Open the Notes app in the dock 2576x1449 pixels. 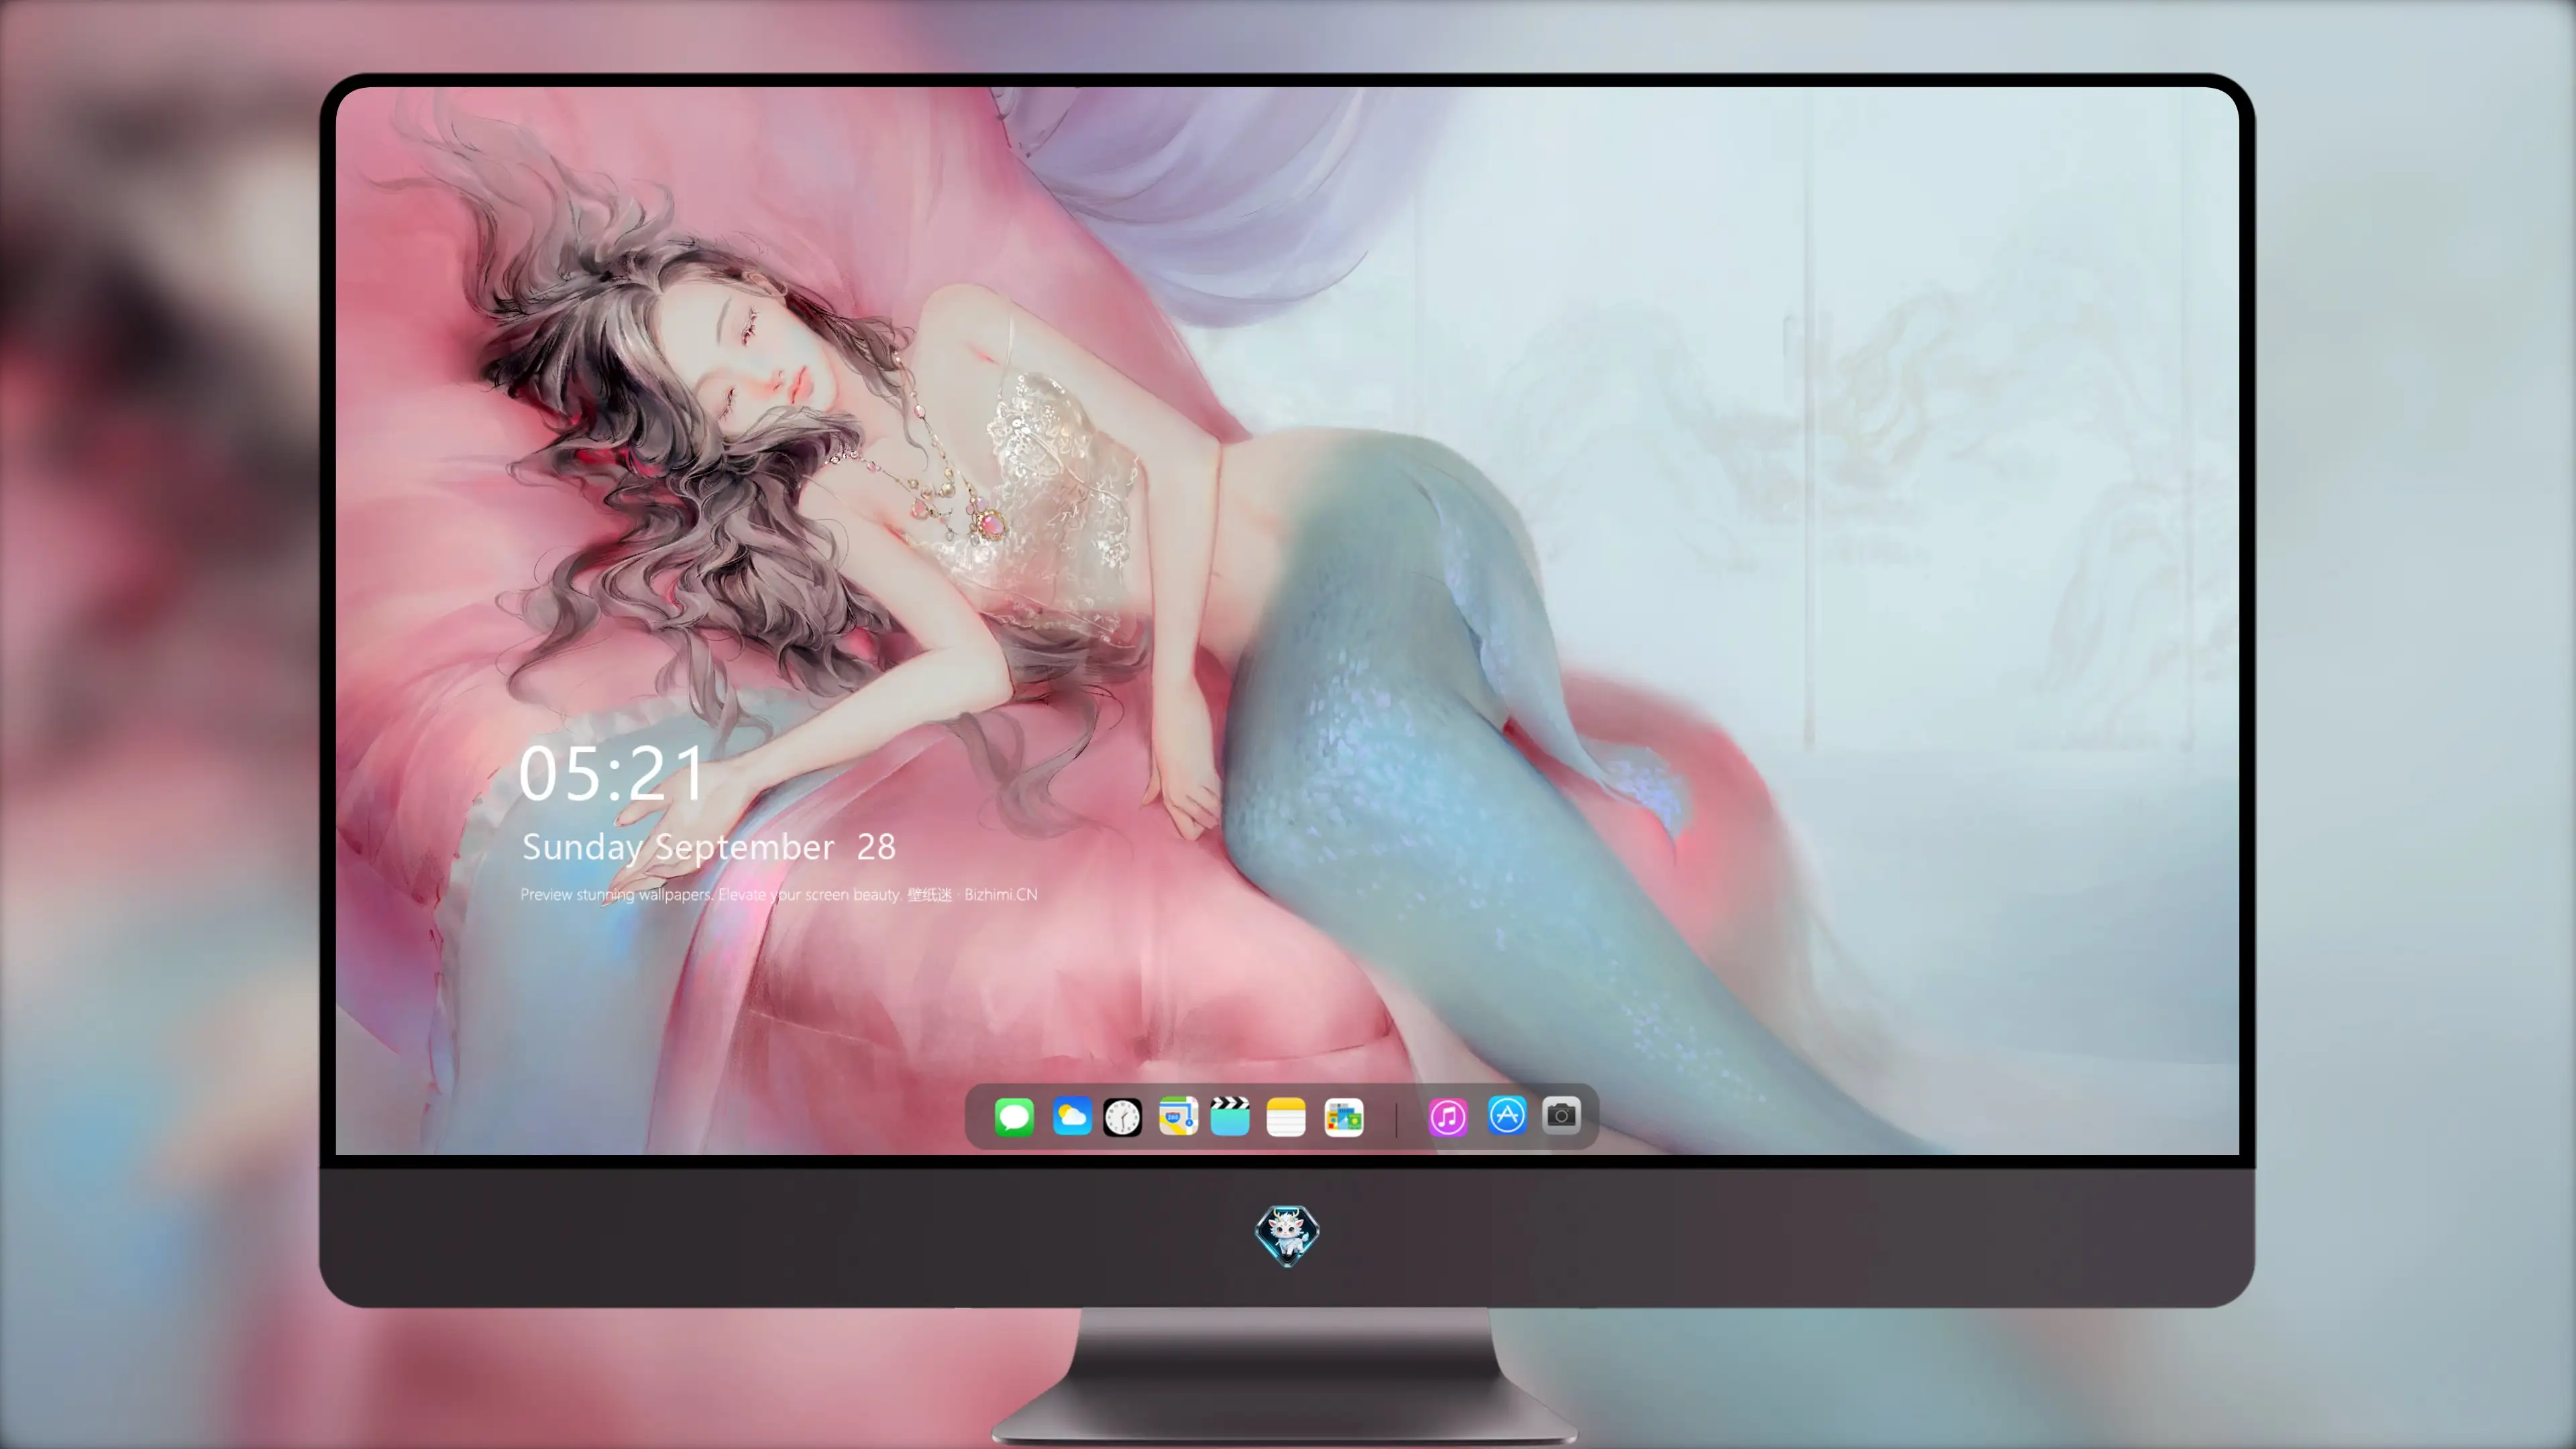pyautogui.click(x=1286, y=1117)
